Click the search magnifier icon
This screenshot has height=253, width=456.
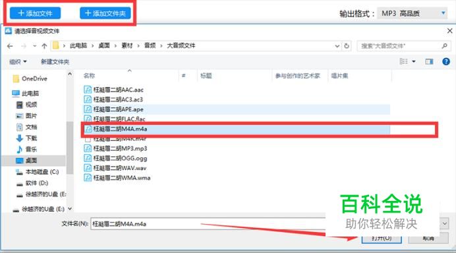coord(445,46)
